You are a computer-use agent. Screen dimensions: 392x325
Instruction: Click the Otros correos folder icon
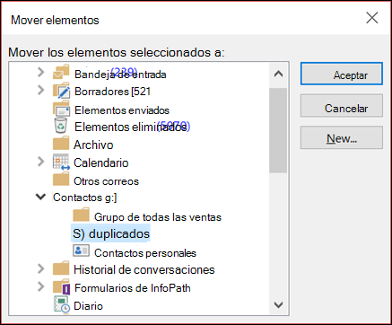click(61, 180)
